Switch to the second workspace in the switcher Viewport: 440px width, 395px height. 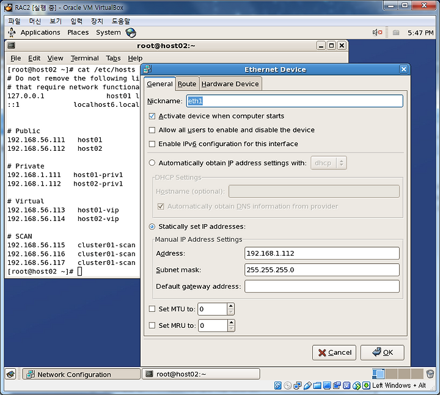(x=392, y=374)
